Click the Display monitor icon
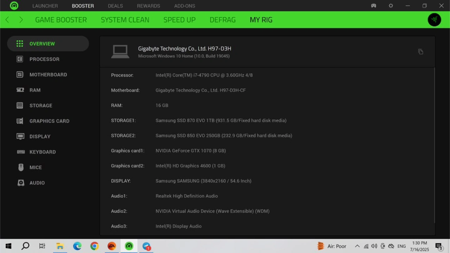The width and height of the screenshot is (450, 253). click(x=20, y=136)
